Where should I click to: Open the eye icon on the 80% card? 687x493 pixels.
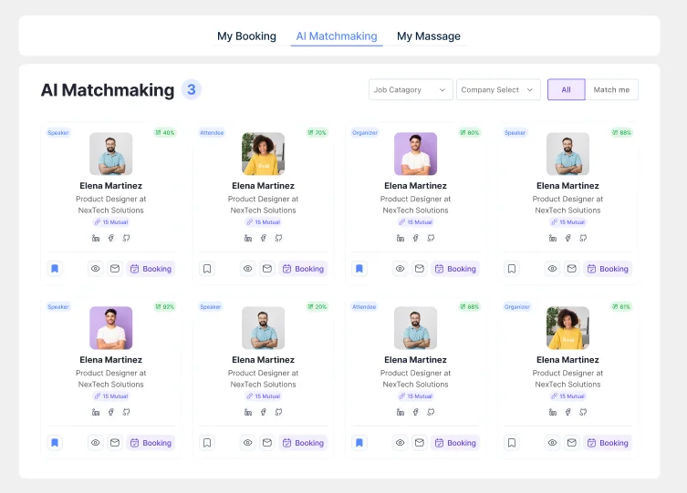[x=400, y=269]
